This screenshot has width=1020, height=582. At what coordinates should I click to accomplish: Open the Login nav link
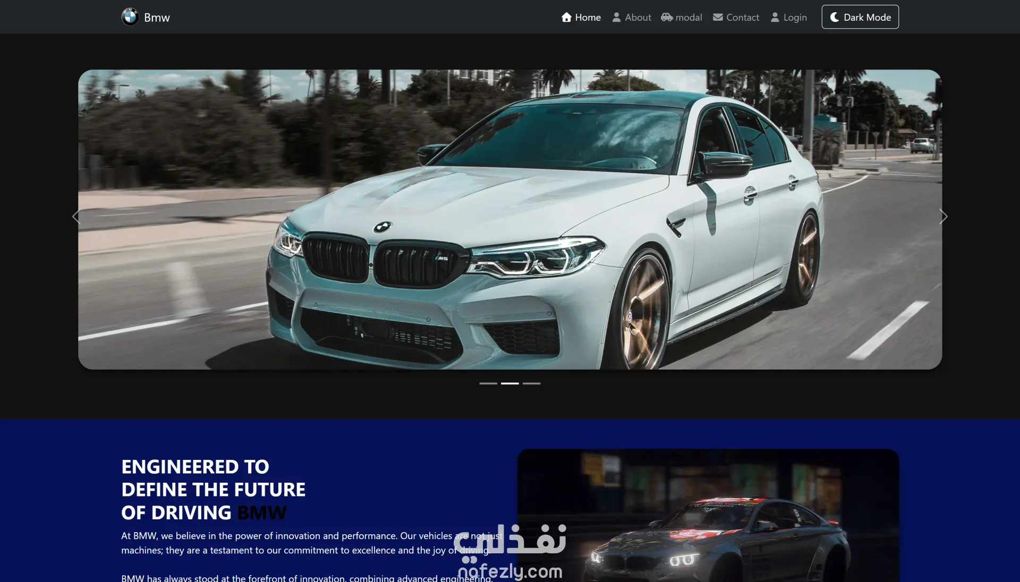795,18
